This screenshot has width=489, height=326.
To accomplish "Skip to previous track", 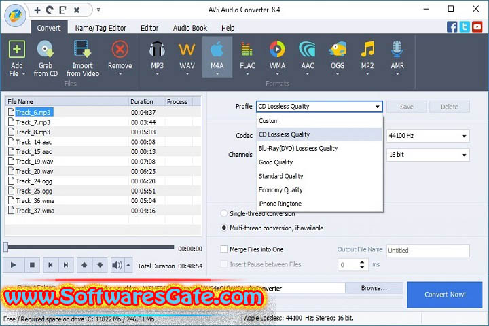I will coord(50,265).
